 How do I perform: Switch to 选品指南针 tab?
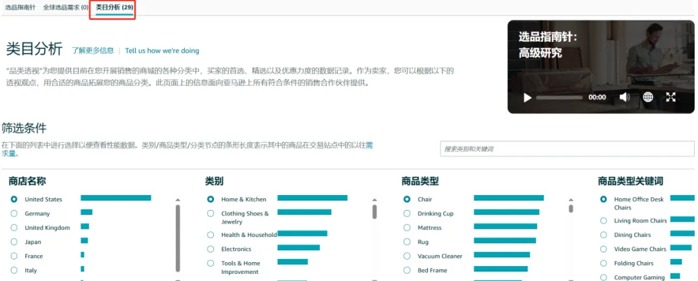coord(21,8)
